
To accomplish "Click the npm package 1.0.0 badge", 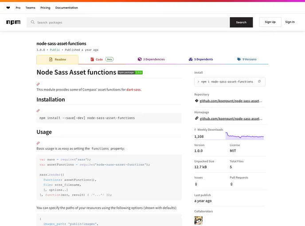I will 130,72.
